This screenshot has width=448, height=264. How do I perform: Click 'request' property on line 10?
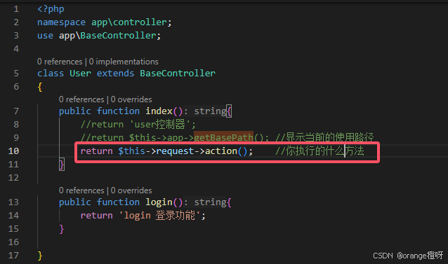[x=175, y=151]
